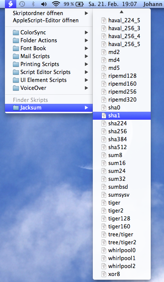
Task: Click the script icon beside sum8
Action: point(104,155)
